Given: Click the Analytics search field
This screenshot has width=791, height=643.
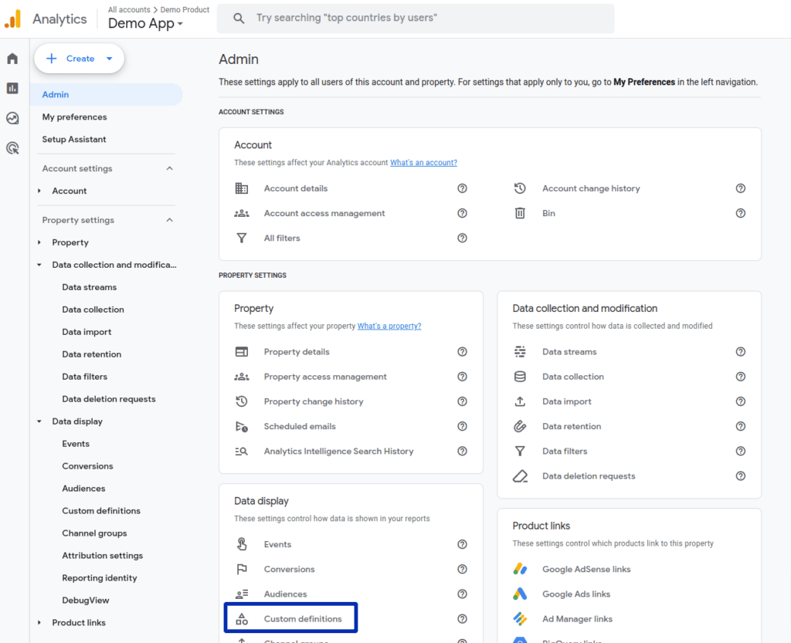Looking at the screenshot, I should tap(416, 19).
